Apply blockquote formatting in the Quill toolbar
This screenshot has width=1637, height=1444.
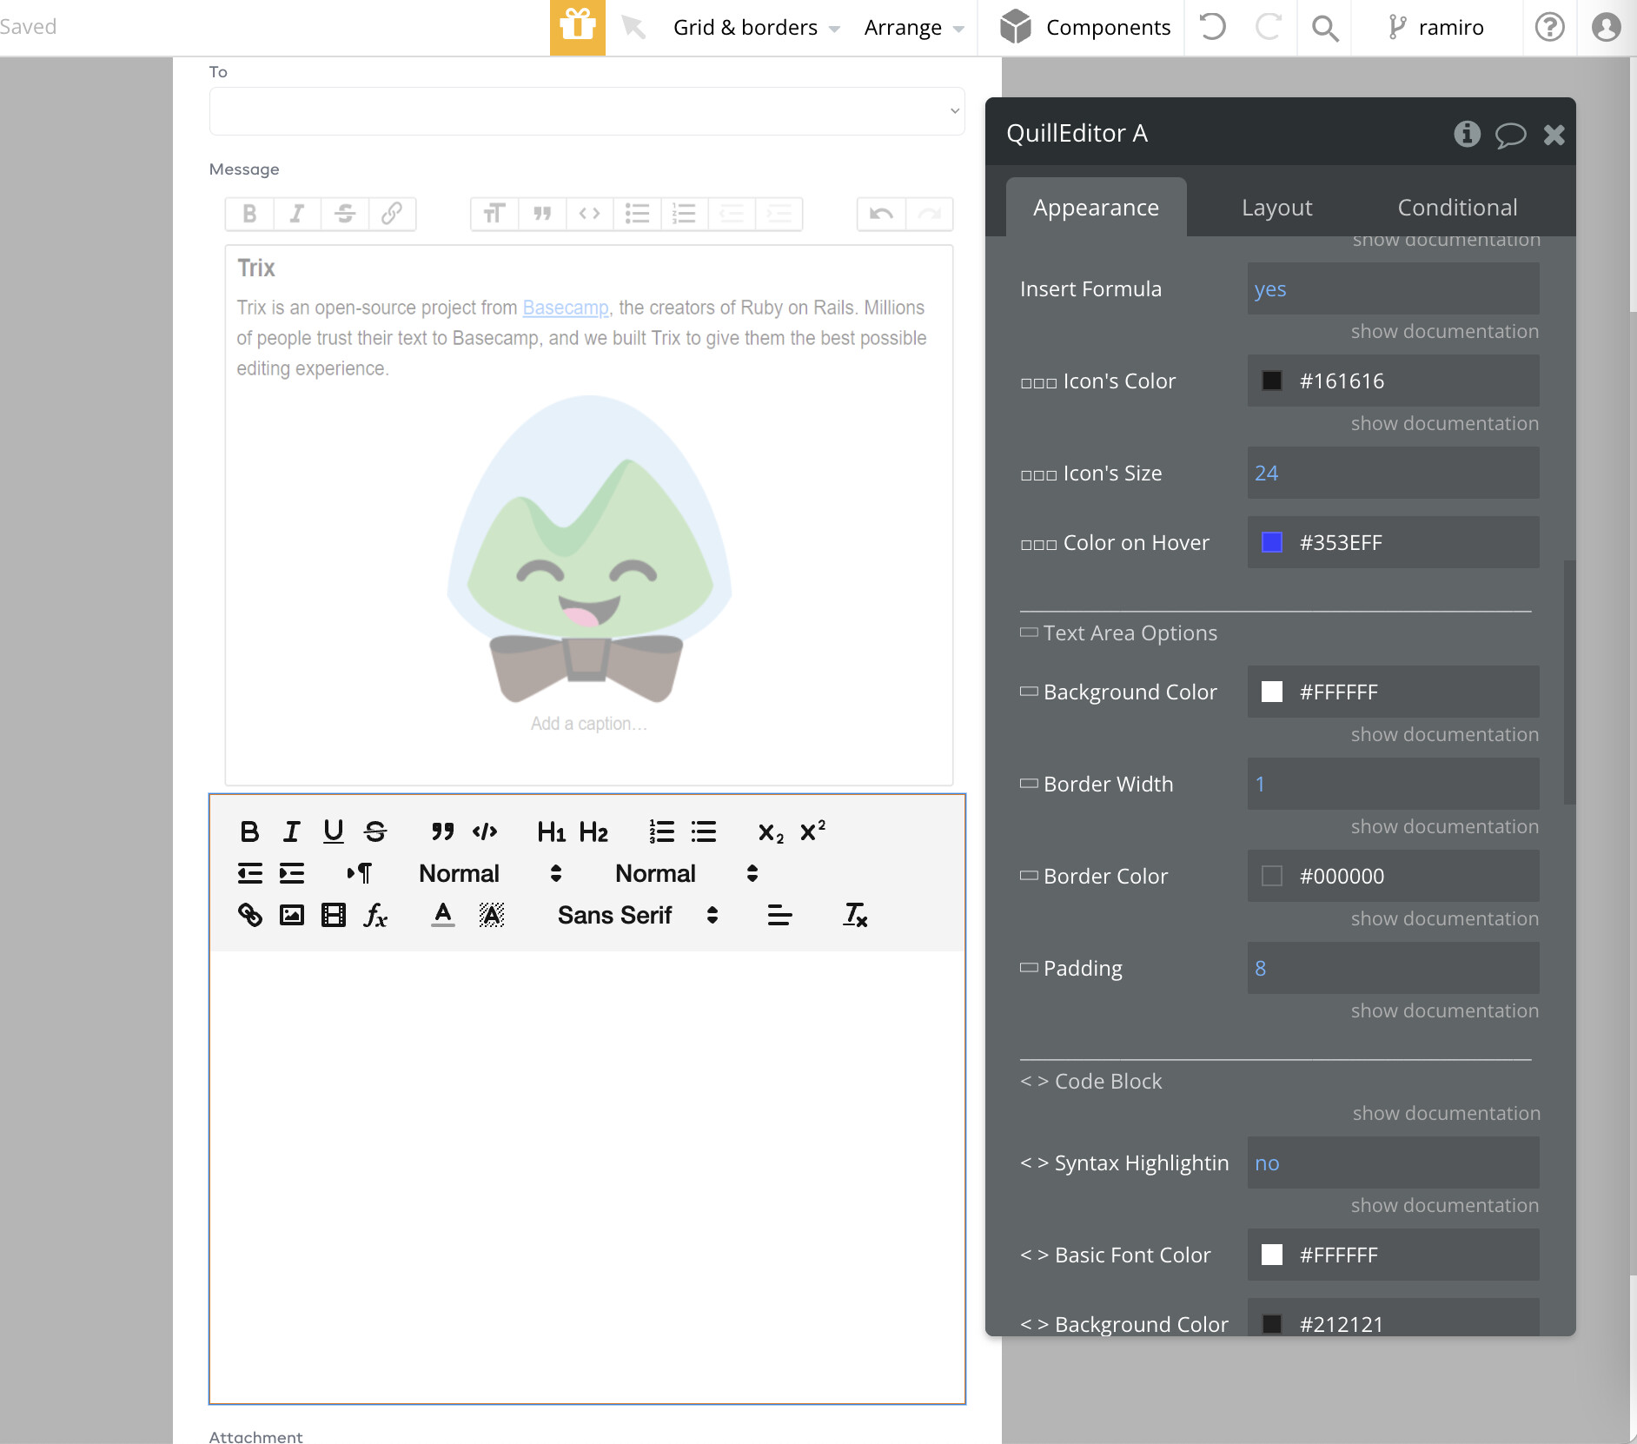click(441, 831)
